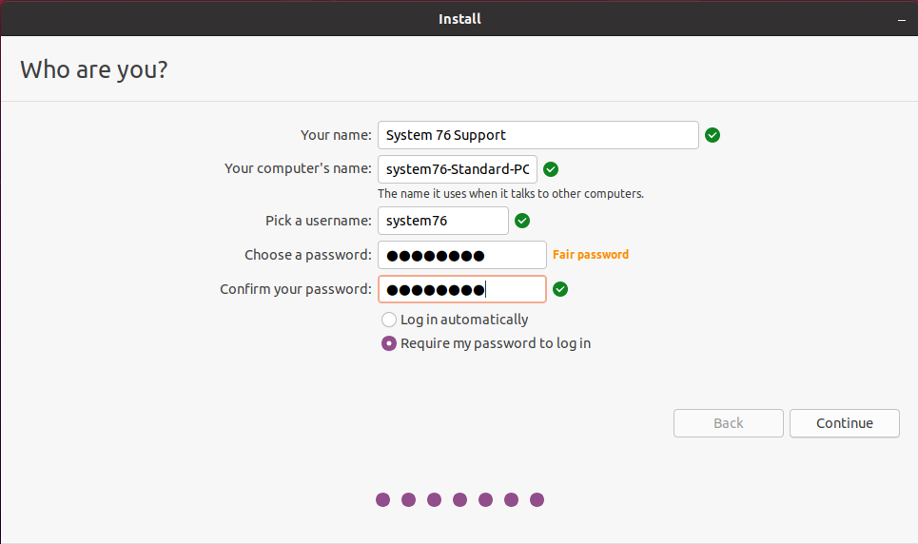Click green checkmark next to computer's name

click(551, 169)
